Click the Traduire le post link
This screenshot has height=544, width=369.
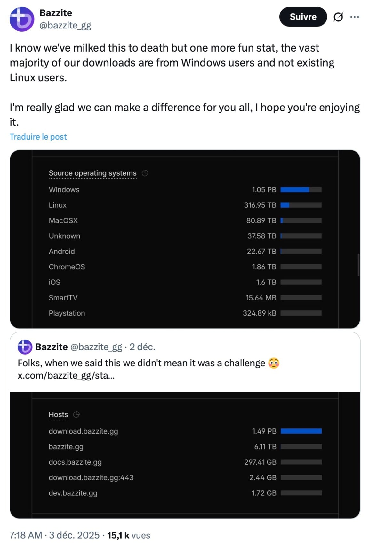click(x=38, y=137)
